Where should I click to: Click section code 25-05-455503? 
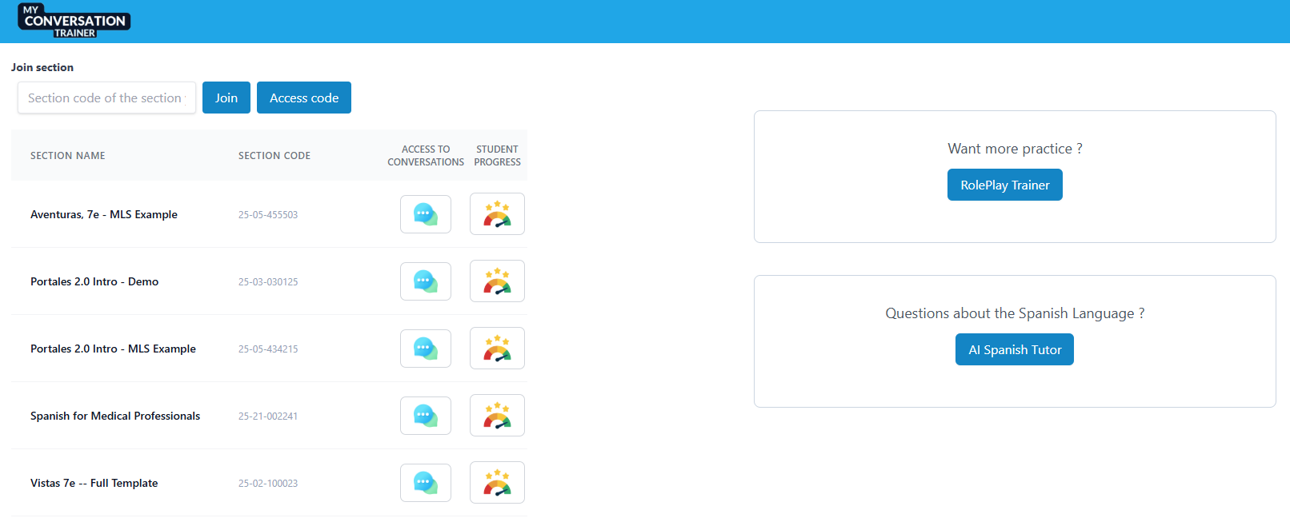click(x=268, y=215)
